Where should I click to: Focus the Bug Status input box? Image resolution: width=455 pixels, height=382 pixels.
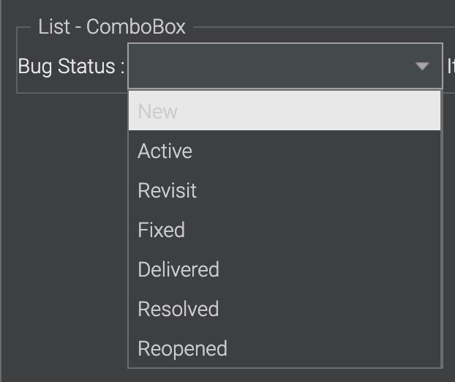point(271,67)
